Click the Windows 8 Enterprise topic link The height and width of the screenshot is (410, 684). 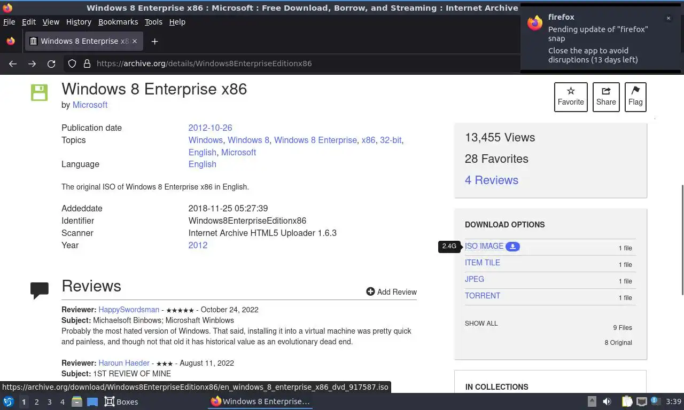(x=315, y=140)
